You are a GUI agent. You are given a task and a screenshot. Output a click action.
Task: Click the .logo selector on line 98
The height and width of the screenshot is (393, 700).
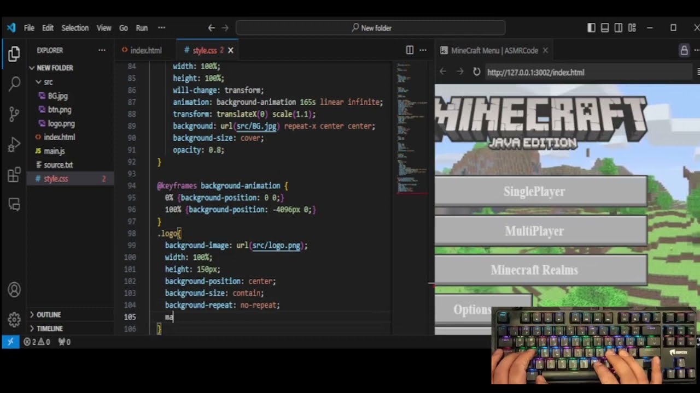click(167, 234)
